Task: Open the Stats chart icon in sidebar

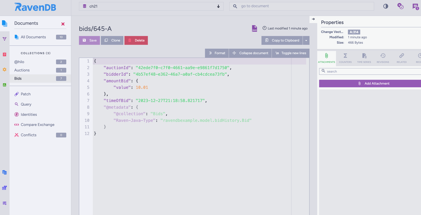Action: click(5, 85)
